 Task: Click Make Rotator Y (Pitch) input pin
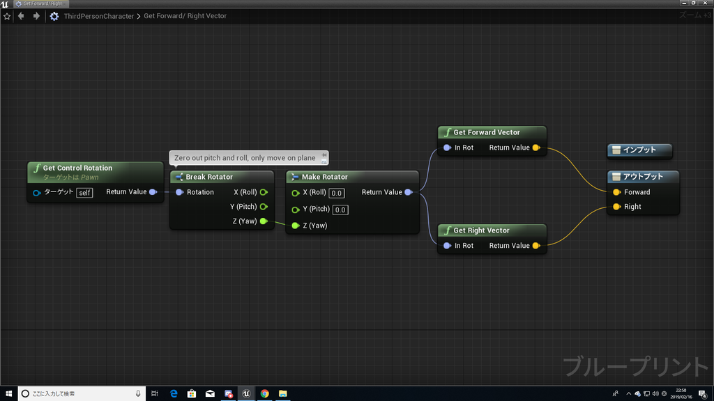coord(295,210)
